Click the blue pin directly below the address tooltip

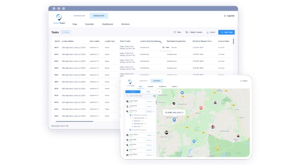coord(174,120)
